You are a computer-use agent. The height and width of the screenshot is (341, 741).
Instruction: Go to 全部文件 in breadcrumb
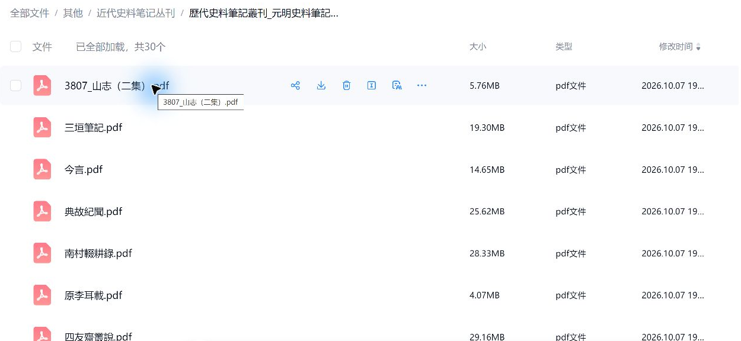[x=30, y=13]
